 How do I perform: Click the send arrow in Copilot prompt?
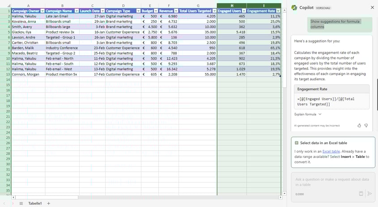[x=370, y=194]
